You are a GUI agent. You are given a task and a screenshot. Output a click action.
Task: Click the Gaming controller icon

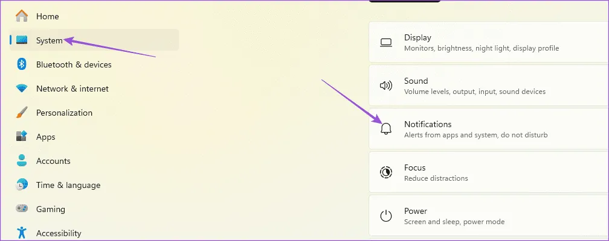[x=22, y=209]
